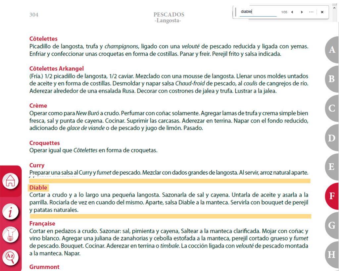Click the 'Côtelettes Arkangel' recipe heading
This screenshot has height=271, width=339.
[x=56, y=69]
